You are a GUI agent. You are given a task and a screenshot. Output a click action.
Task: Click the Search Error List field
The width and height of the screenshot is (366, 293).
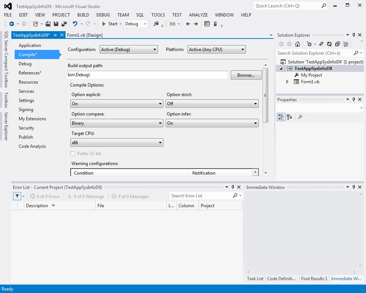pos(202,196)
